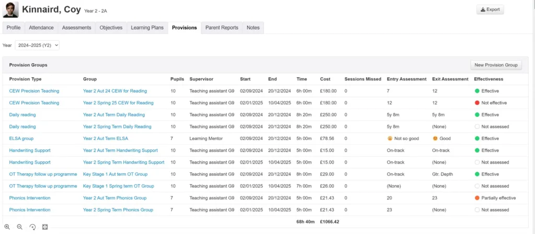Viewport: 535px width, 234px height.
Task: Click the red Not effective status dot
Action: tap(477, 103)
